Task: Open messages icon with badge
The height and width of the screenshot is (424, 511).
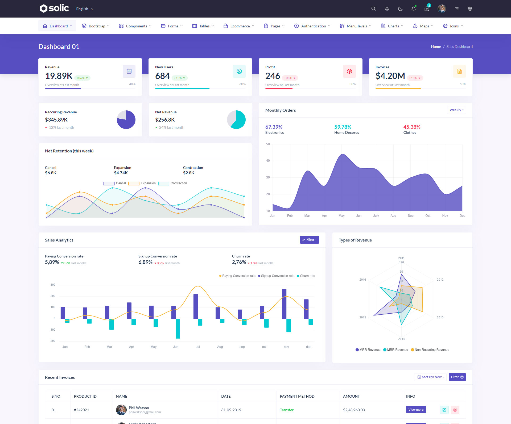Action: [x=427, y=9]
